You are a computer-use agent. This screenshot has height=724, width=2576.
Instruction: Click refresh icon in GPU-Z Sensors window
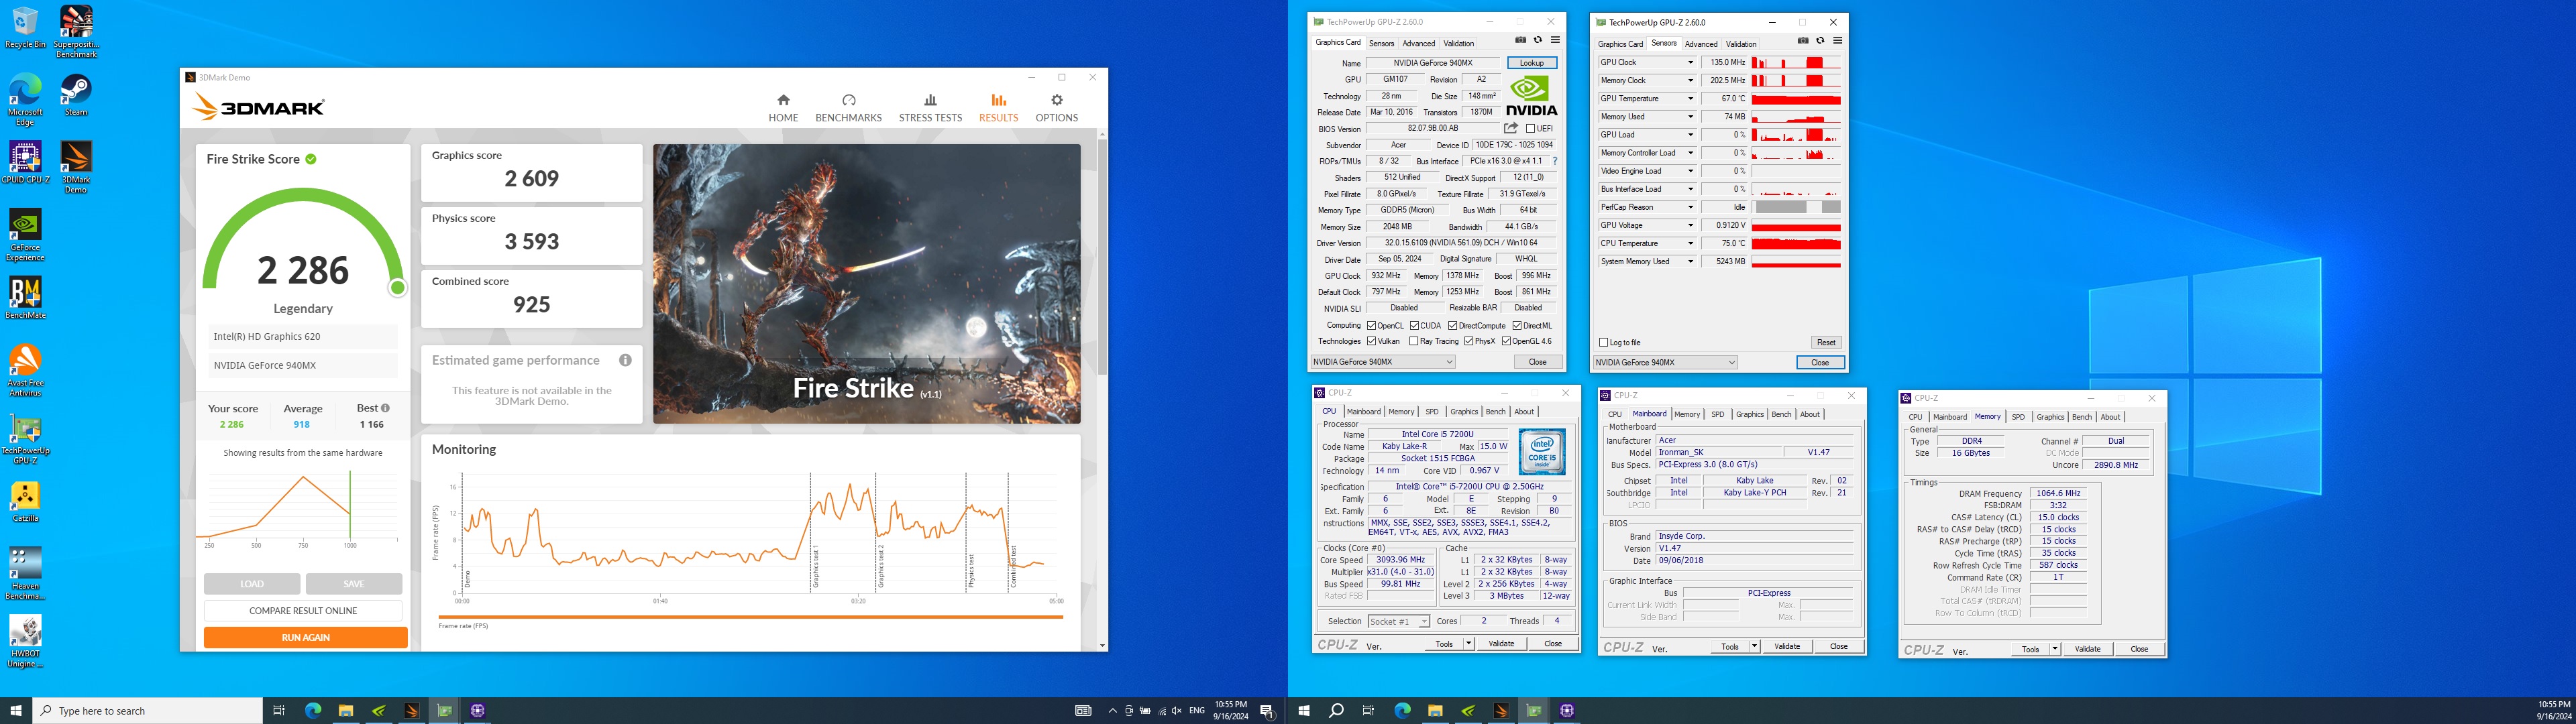(x=1820, y=41)
